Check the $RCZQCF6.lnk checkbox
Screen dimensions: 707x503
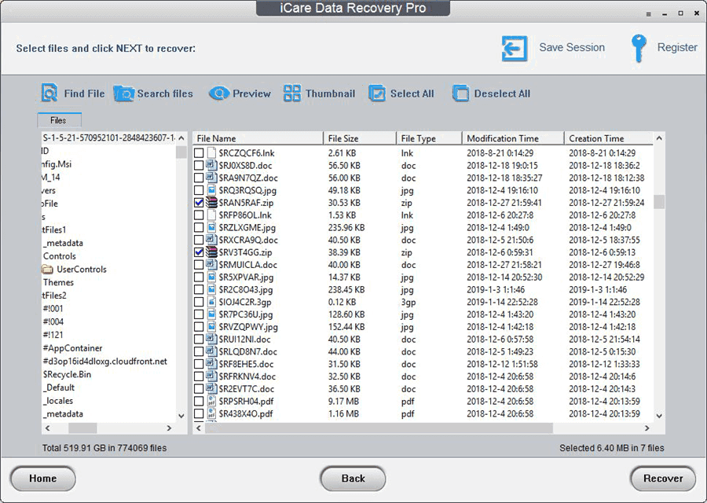(199, 153)
